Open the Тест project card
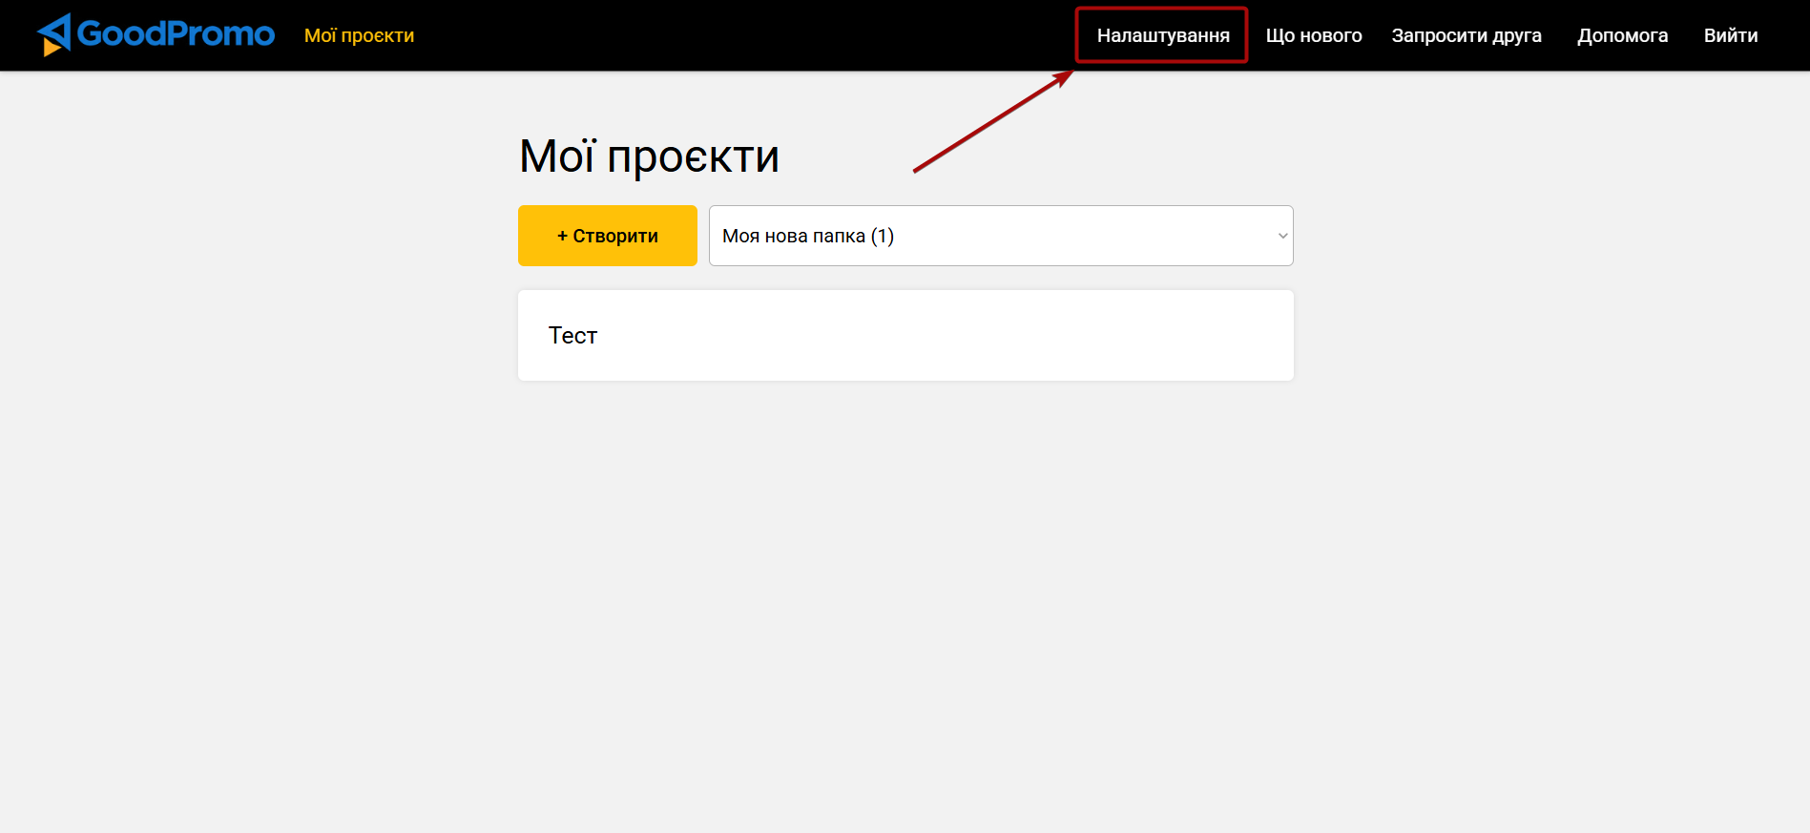The image size is (1810, 833). click(x=905, y=336)
